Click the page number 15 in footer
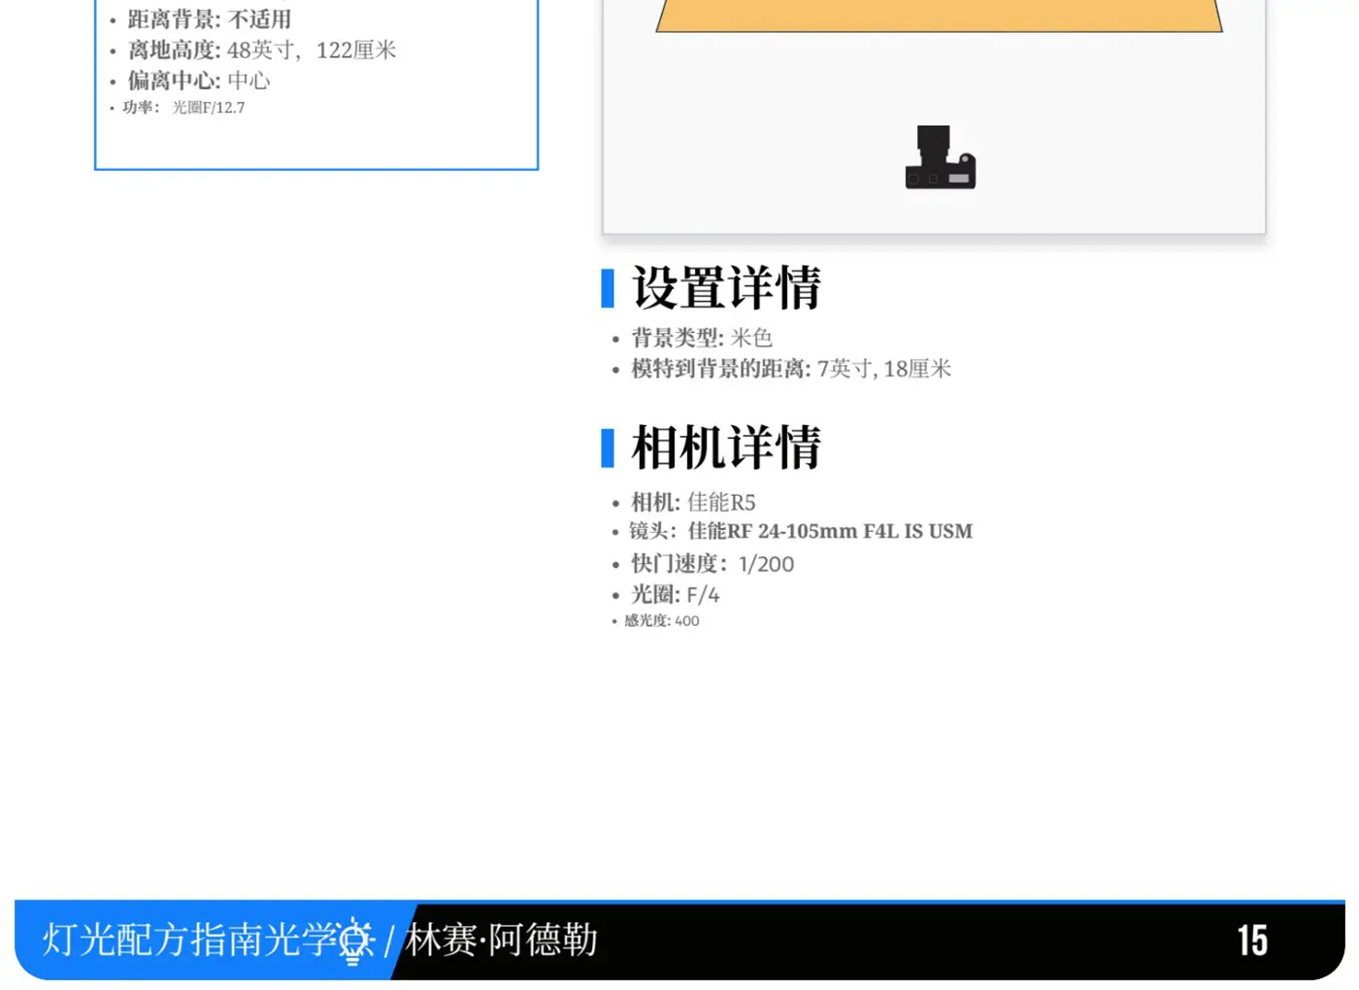1359x990 pixels. 1252,940
